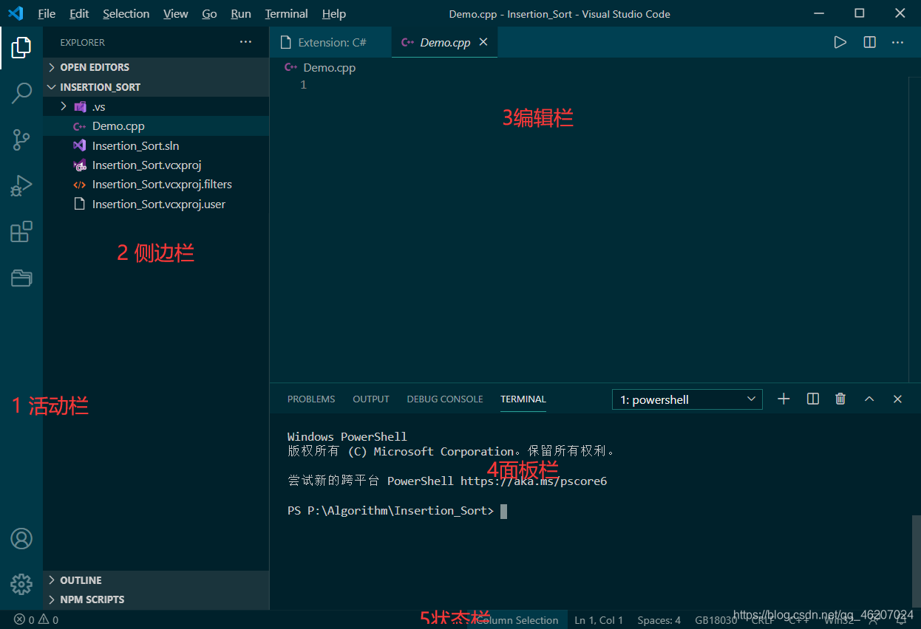Open Insertion_Sort.sln in Explorer
This screenshot has width=921, height=629.
pyautogui.click(x=156, y=145)
